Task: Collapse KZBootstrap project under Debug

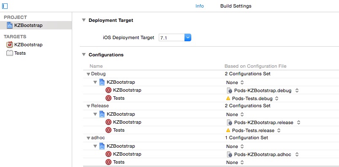Action: click(95, 82)
